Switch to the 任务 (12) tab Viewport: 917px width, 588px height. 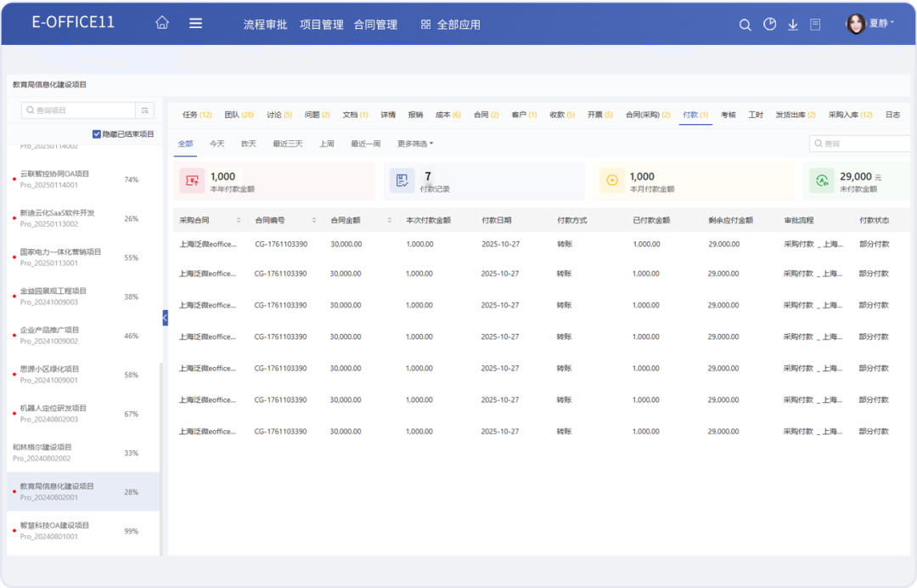[x=196, y=115]
